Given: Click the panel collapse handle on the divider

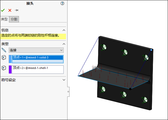Looking at the screenshot, I should (x=68, y=92).
